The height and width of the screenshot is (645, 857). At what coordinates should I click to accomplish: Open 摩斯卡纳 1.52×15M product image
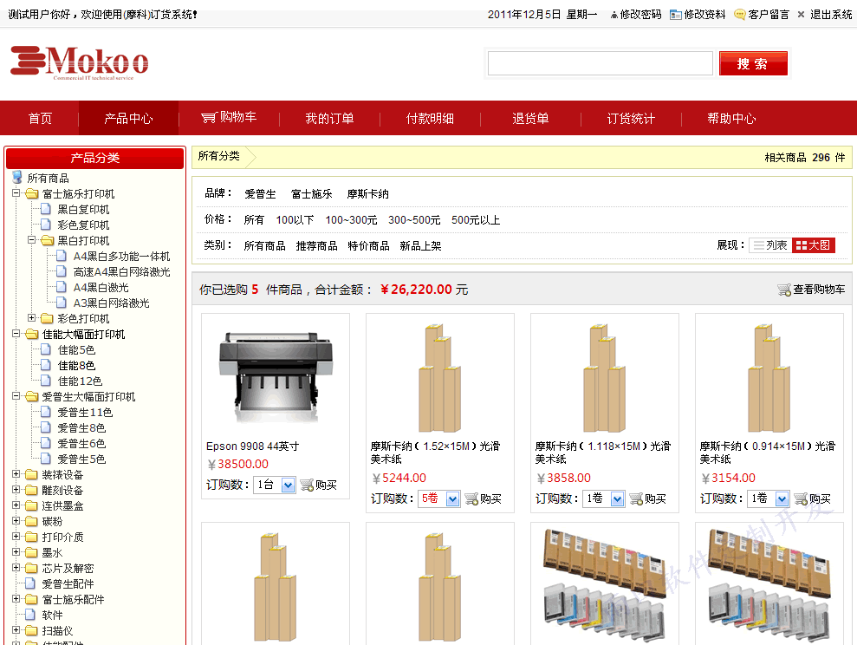click(x=440, y=378)
